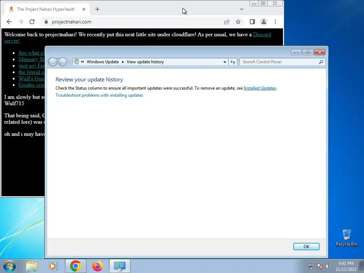364x273 pixels.
Task: Open the 'See what' link in webpage
Action: [31, 53]
